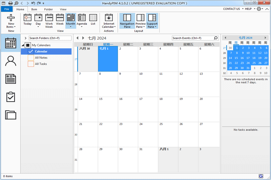Open the Notes module in sidebar
Viewport: 271px width, 180px height.
pyautogui.click(x=11, y=79)
